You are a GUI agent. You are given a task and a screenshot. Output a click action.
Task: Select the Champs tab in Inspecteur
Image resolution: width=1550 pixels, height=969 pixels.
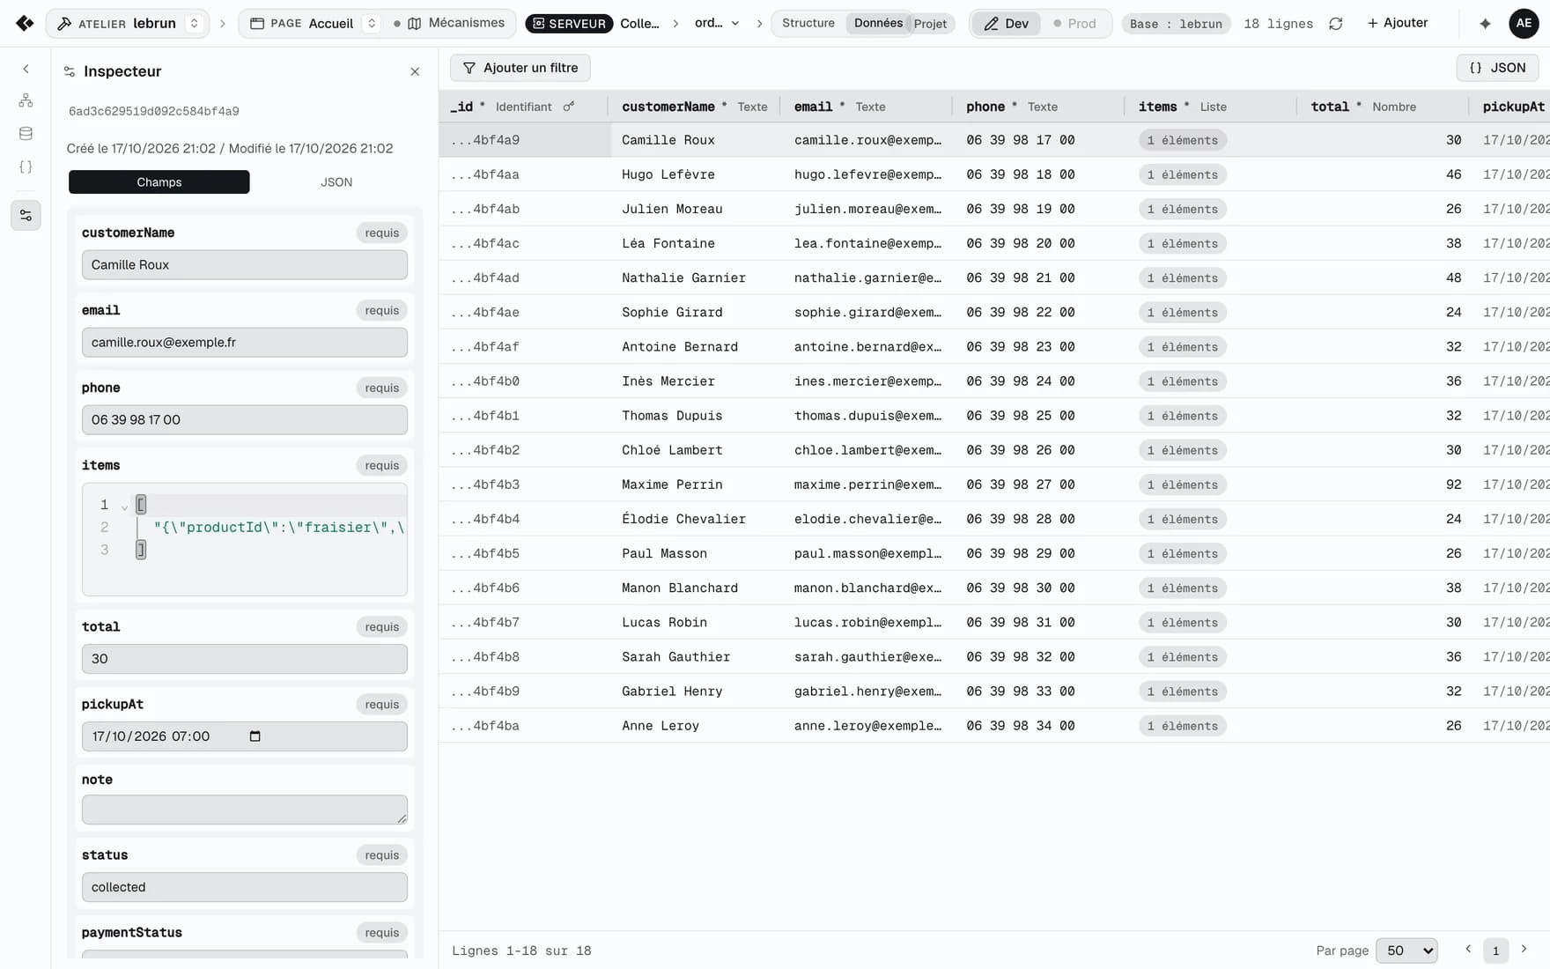159,182
